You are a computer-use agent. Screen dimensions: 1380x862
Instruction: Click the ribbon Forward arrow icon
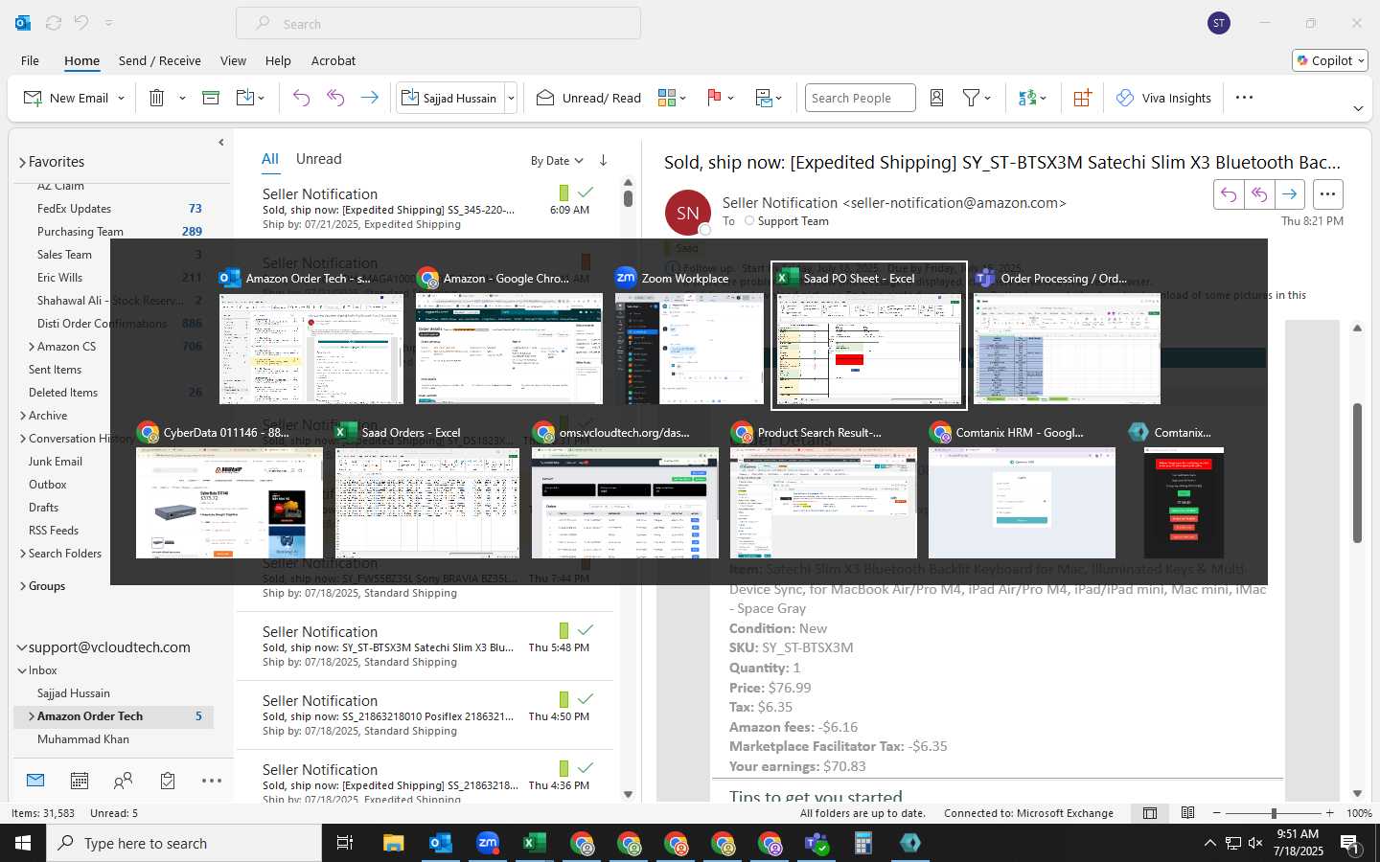369,98
